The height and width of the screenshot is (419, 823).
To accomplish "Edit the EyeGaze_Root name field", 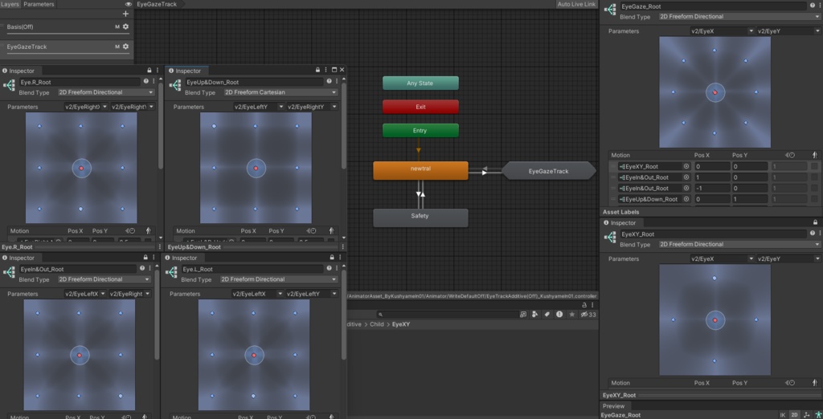I will click(x=714, y=6).
